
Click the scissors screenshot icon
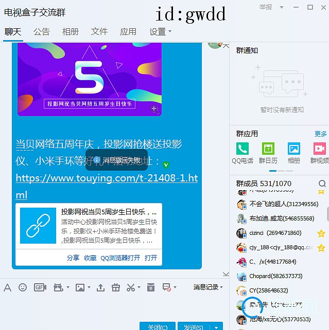[x=131, y=287]
